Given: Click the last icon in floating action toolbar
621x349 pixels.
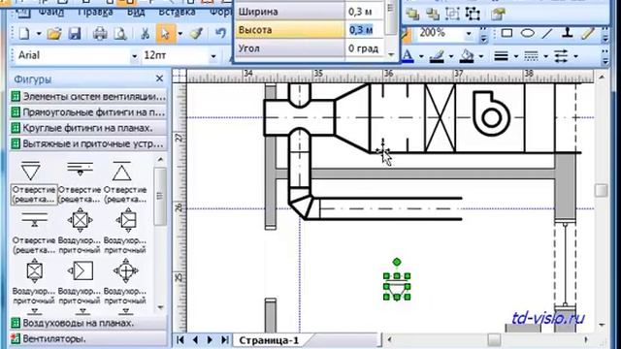Looking at the screenshot, I should [498, 15].
